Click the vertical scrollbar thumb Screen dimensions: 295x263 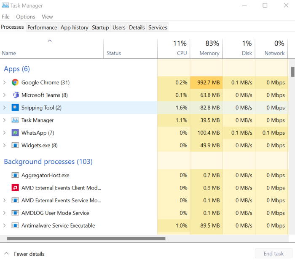pos(292,72)
